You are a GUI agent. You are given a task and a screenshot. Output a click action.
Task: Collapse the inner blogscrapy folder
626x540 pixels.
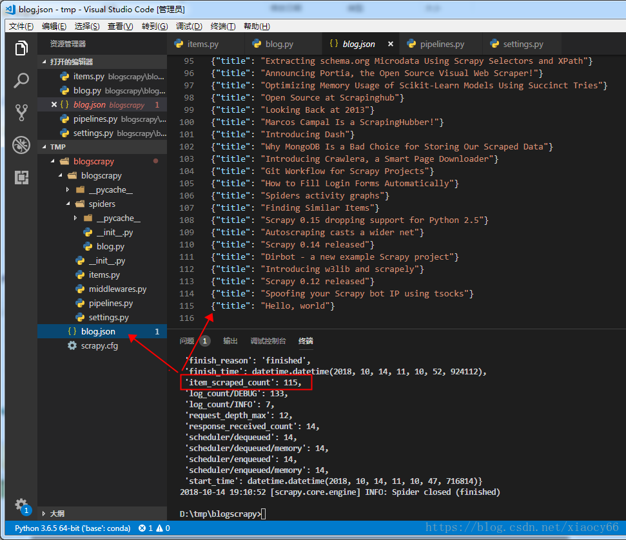[x=61, y=176]
